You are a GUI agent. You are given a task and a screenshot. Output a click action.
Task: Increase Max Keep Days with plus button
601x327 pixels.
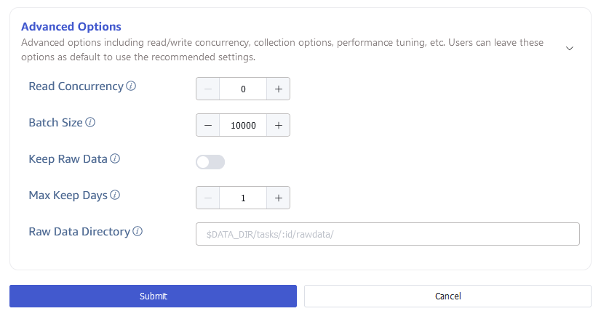pos(278,198)
